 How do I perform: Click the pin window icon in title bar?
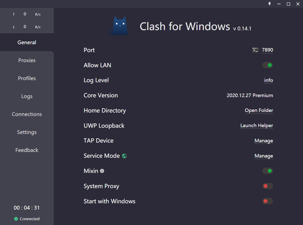click(269, 4)
